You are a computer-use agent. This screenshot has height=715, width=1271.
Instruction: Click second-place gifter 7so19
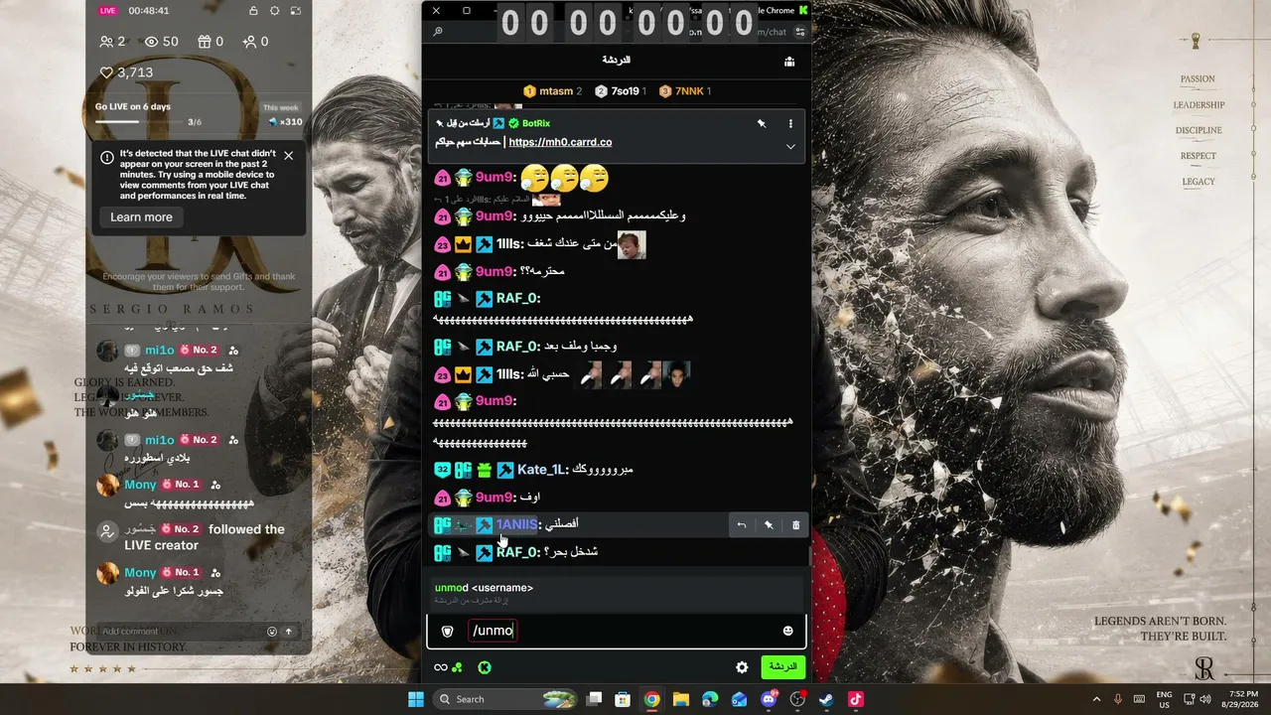pos(621,91)
